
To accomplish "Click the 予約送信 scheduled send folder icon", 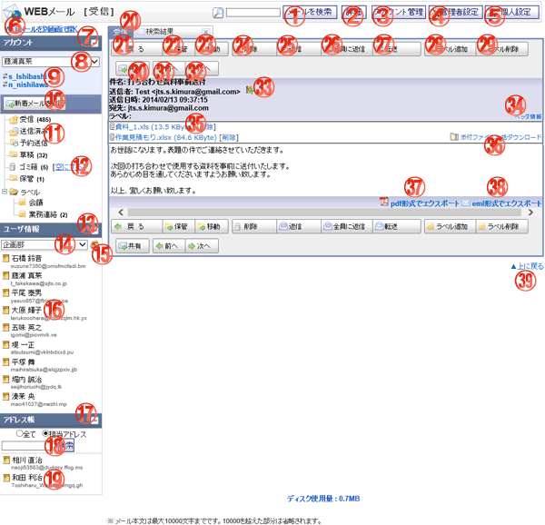I will point(14,143).
